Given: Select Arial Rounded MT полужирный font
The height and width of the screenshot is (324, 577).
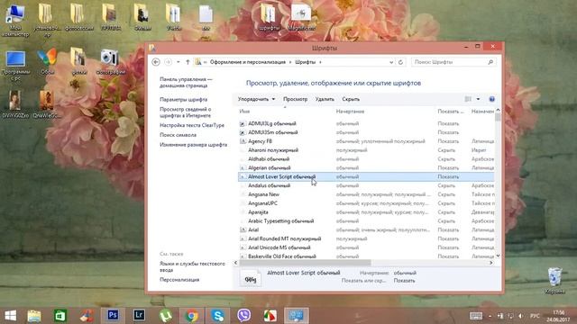Looking at the screenshot, I should coord(366,238).
